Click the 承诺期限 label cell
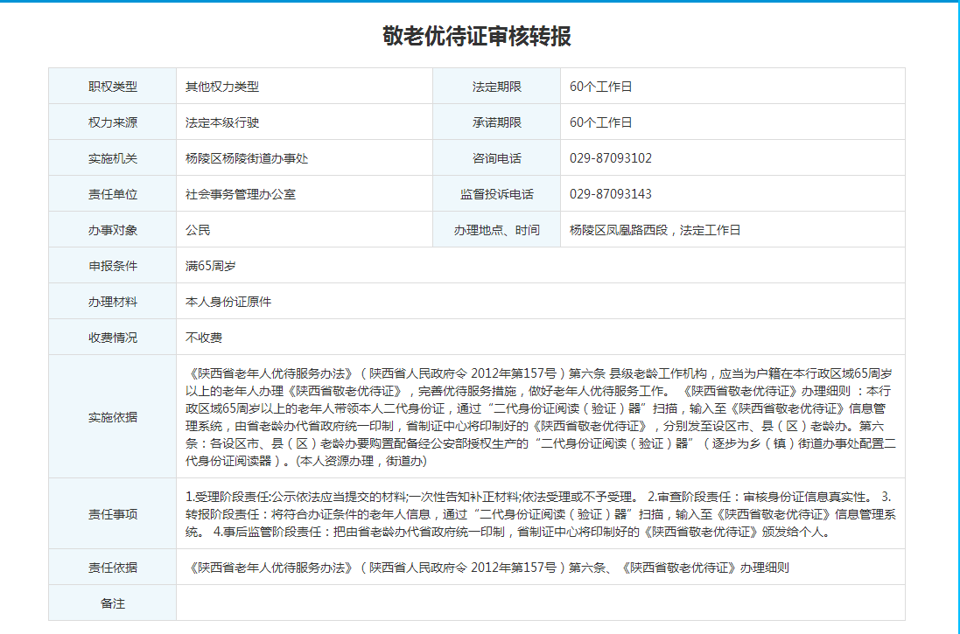 [x=496, y=122]
